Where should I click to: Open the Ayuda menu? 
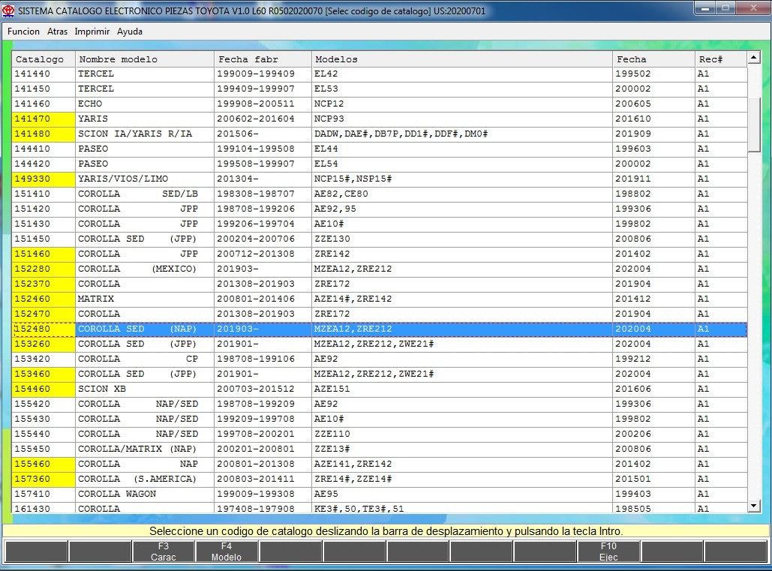(x=130, y=32)
